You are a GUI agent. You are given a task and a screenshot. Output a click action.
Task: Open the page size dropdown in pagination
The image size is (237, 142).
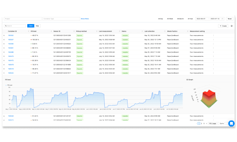pyautogui.click(x=213, y=123)
